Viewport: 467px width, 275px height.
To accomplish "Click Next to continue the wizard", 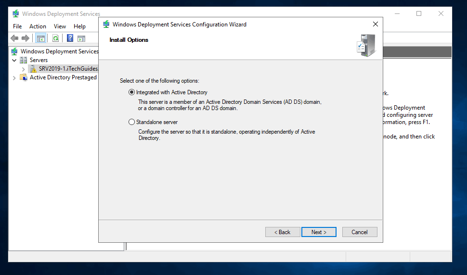I will (319, 232).
